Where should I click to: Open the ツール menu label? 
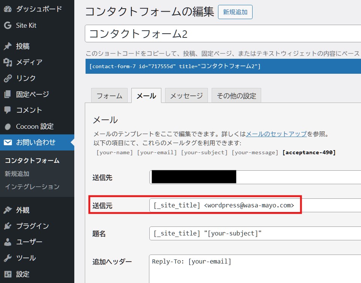26,258
